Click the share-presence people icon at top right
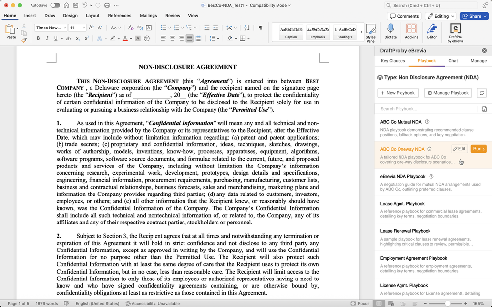 tap(485, 5)
